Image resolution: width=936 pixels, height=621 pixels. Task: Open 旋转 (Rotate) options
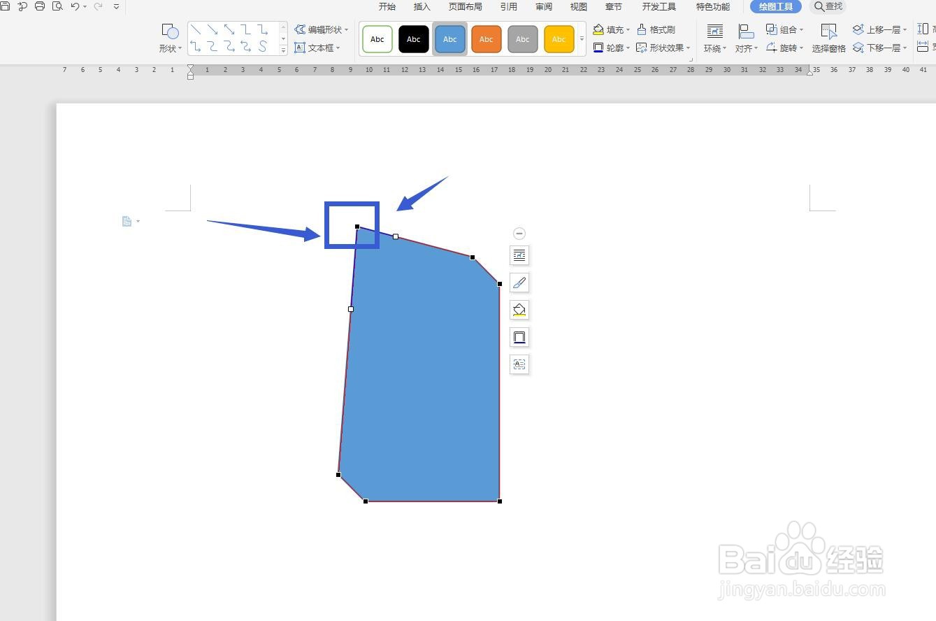click(784, 48)
